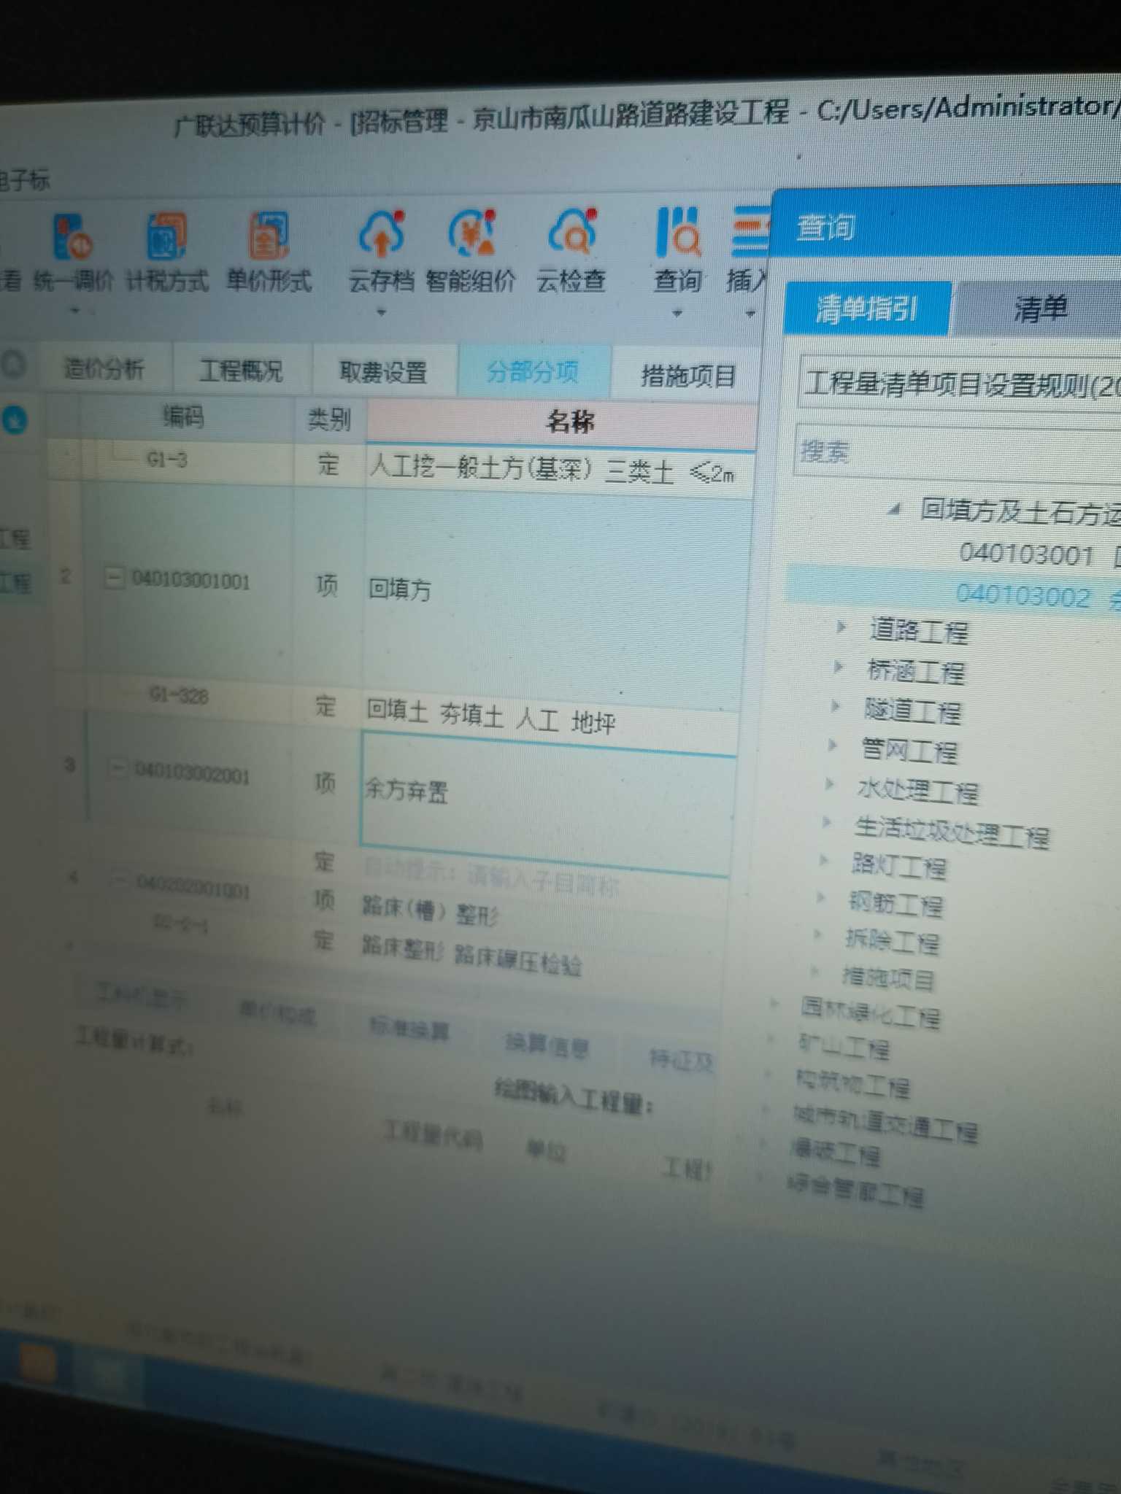The height and width of the screenshot is (1494, 1121).
Task: Select the G1-3 code cell
Action: 166,460
